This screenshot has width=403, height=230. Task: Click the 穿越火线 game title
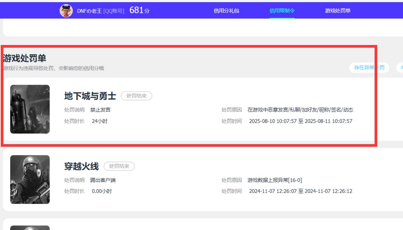point(81,166)
